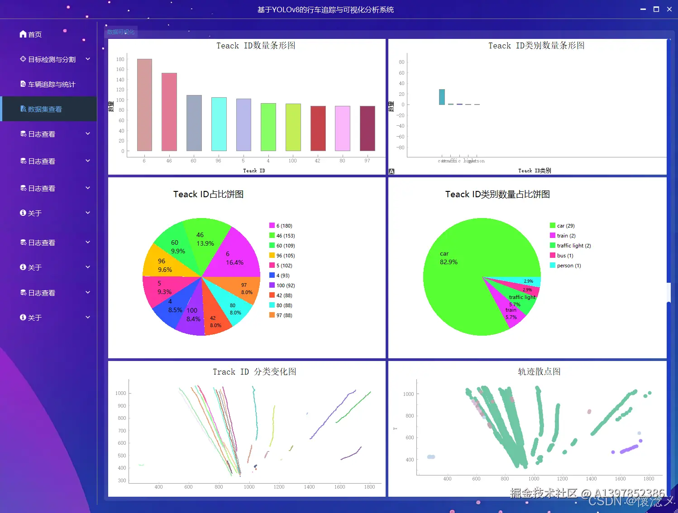
Task: Click the legend swatch for 97 (88)
Action: [272, 315]
